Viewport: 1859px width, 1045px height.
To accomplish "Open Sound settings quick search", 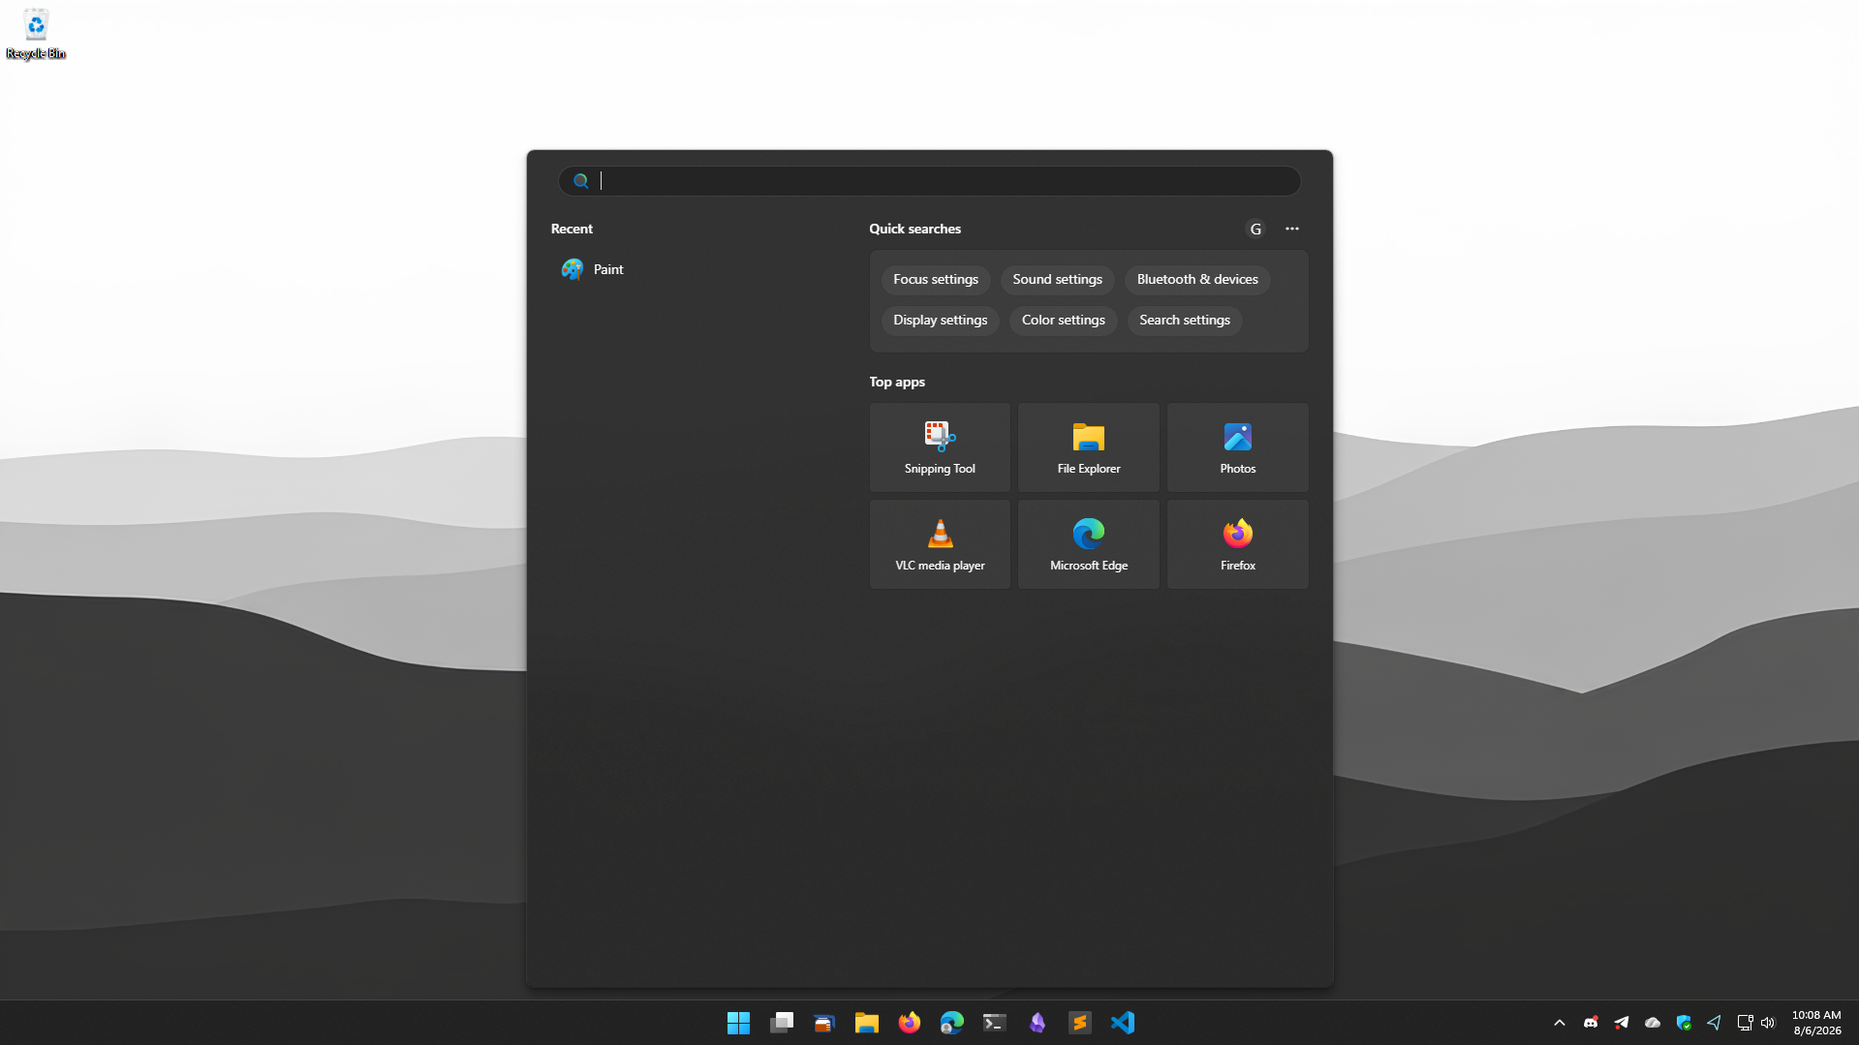I will [x=1058, y=280].
